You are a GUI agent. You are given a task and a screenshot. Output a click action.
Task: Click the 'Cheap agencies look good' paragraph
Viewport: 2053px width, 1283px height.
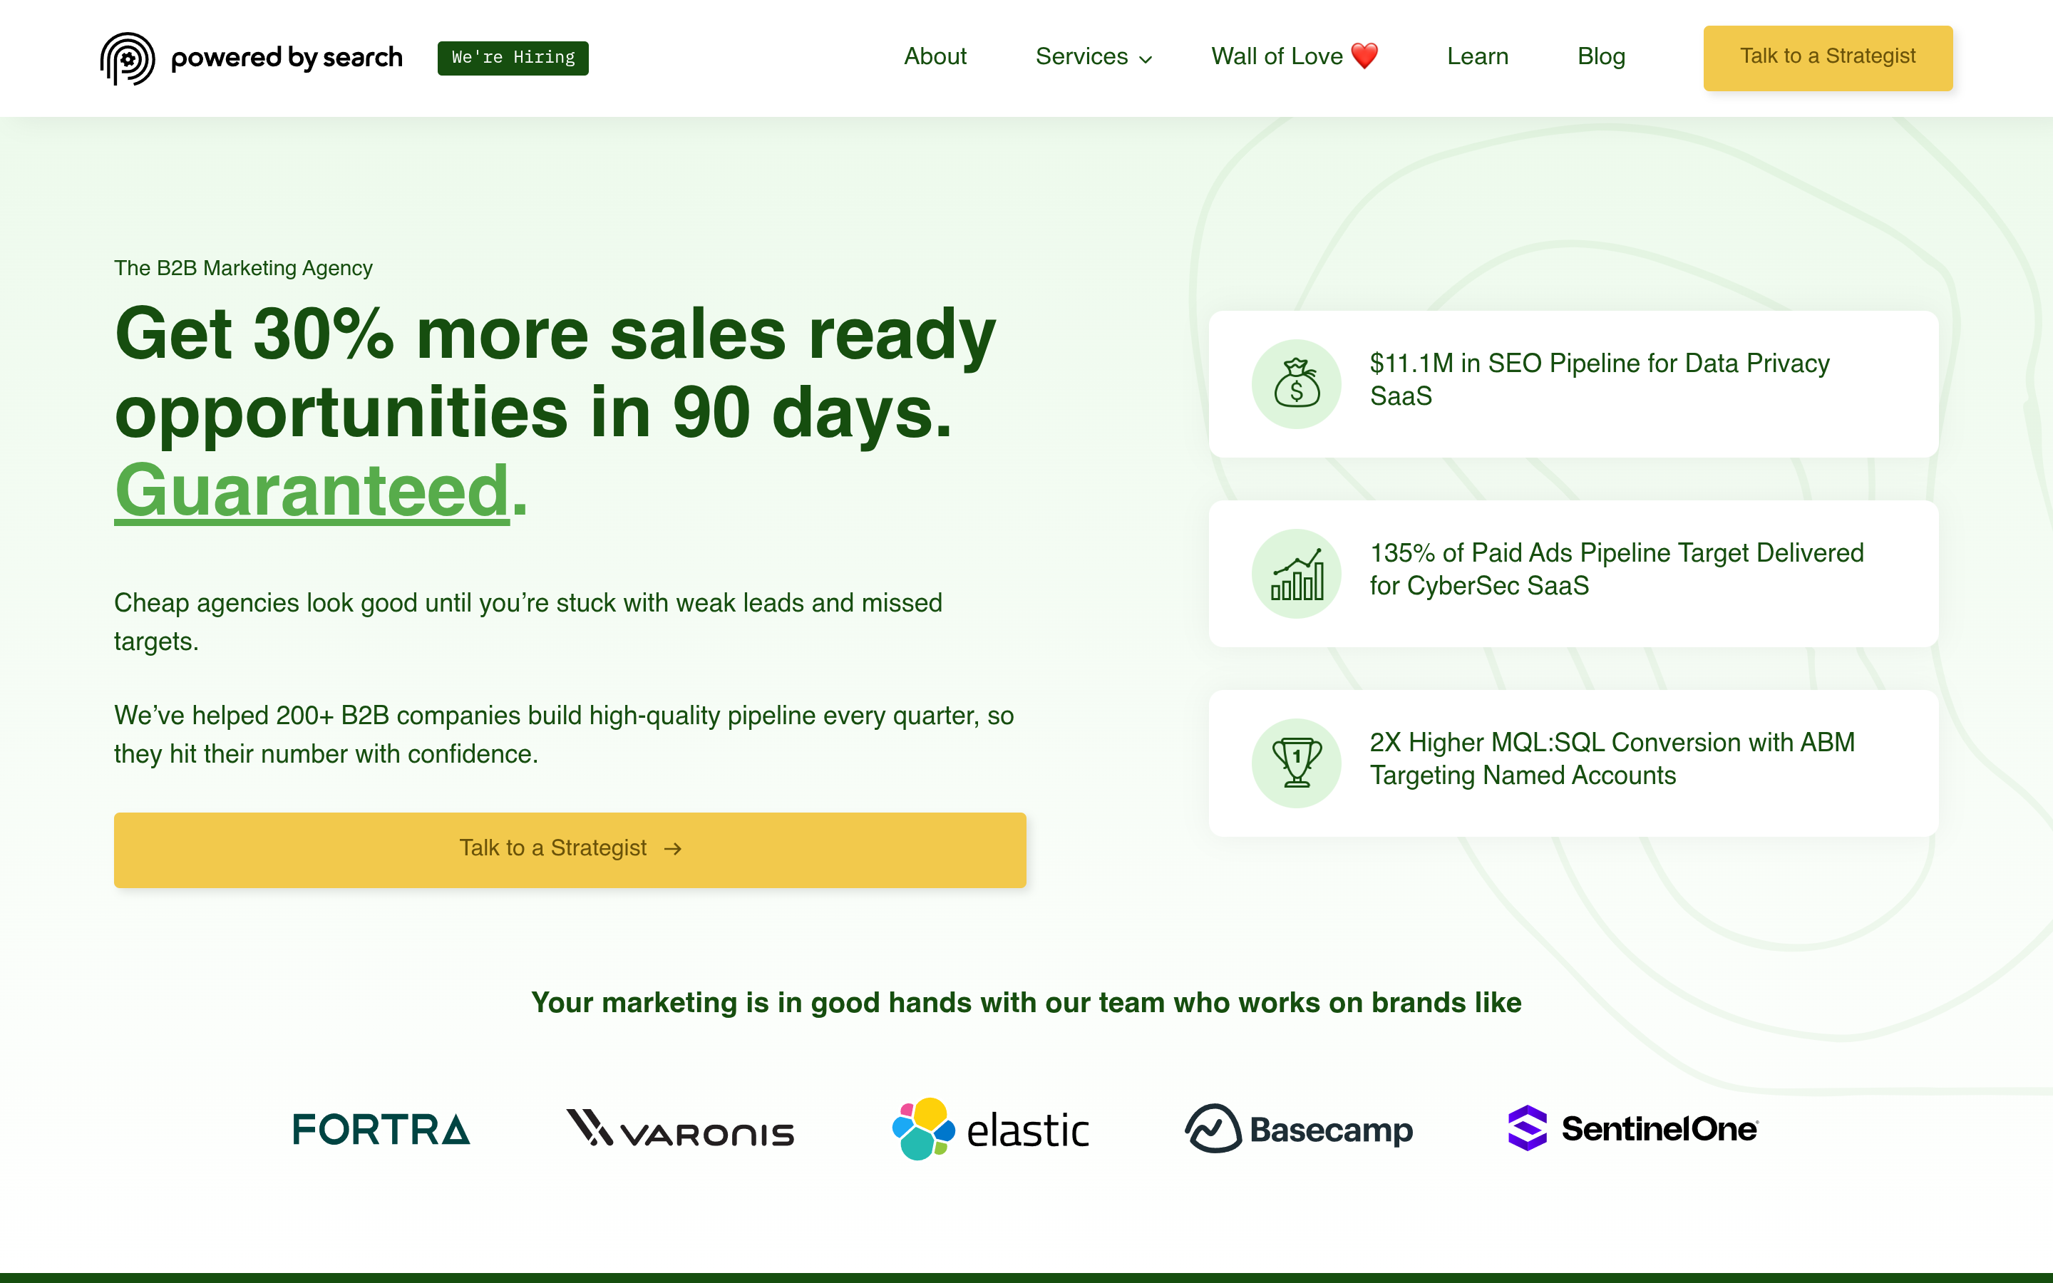[528, 622]
